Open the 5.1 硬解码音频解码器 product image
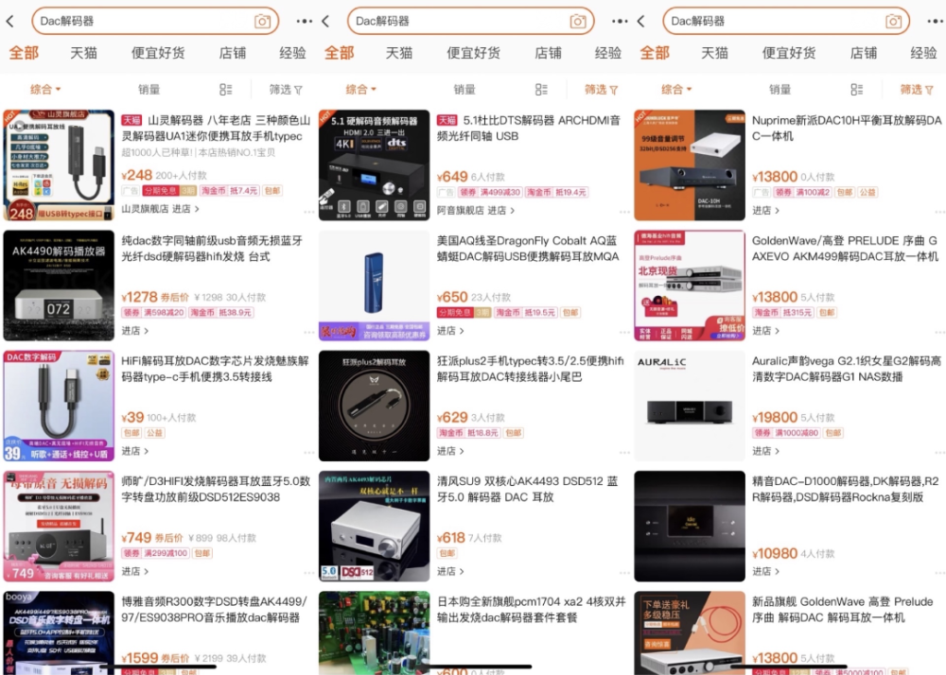946x675 pixels. [x=374, y=165]
